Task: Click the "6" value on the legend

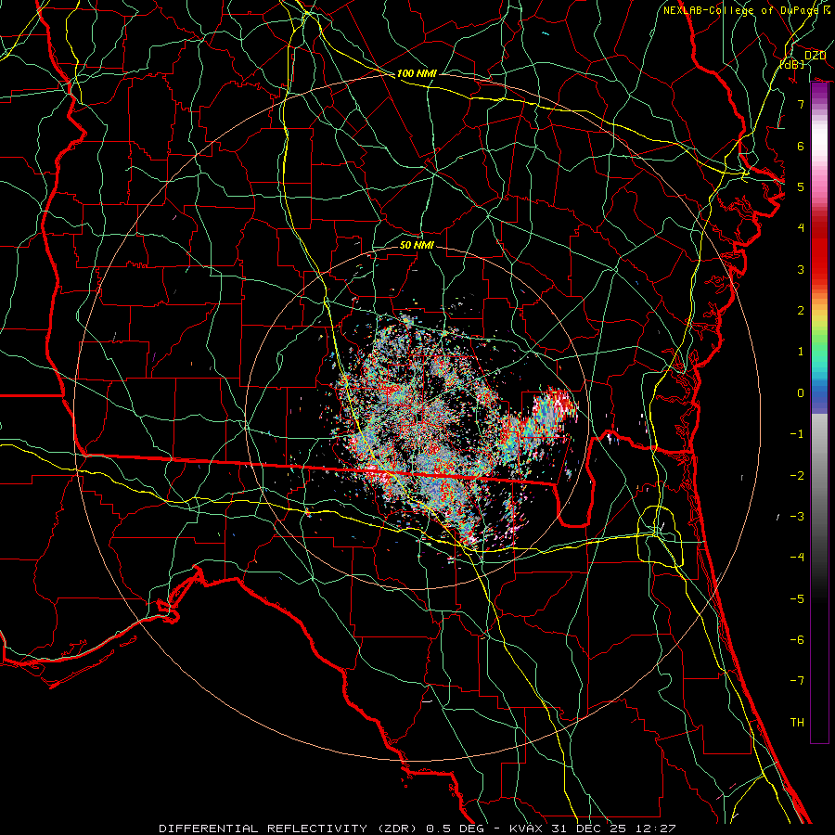Action: (801, 146)
